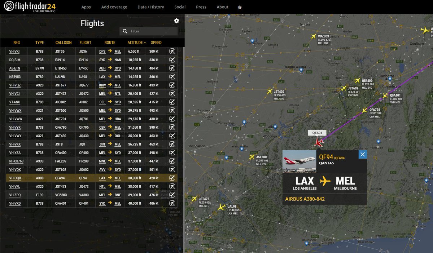Viewport: 433px width, 253px height.
Task: Open the Flights panel settings gear
Action: 176,21
